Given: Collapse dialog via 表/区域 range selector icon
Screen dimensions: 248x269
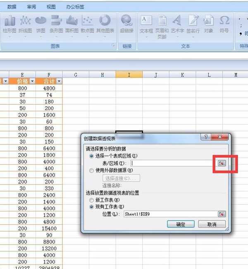Looking at the screenshot, I should pos(222,163).
